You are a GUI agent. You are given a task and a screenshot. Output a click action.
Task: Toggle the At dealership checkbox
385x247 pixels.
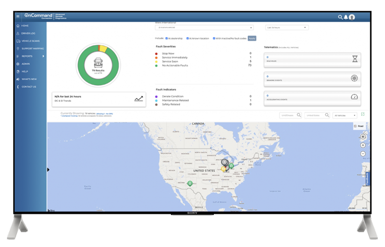tap(166, 39)
